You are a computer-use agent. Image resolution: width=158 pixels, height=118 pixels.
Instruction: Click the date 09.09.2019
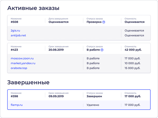[x=56, y=96]
